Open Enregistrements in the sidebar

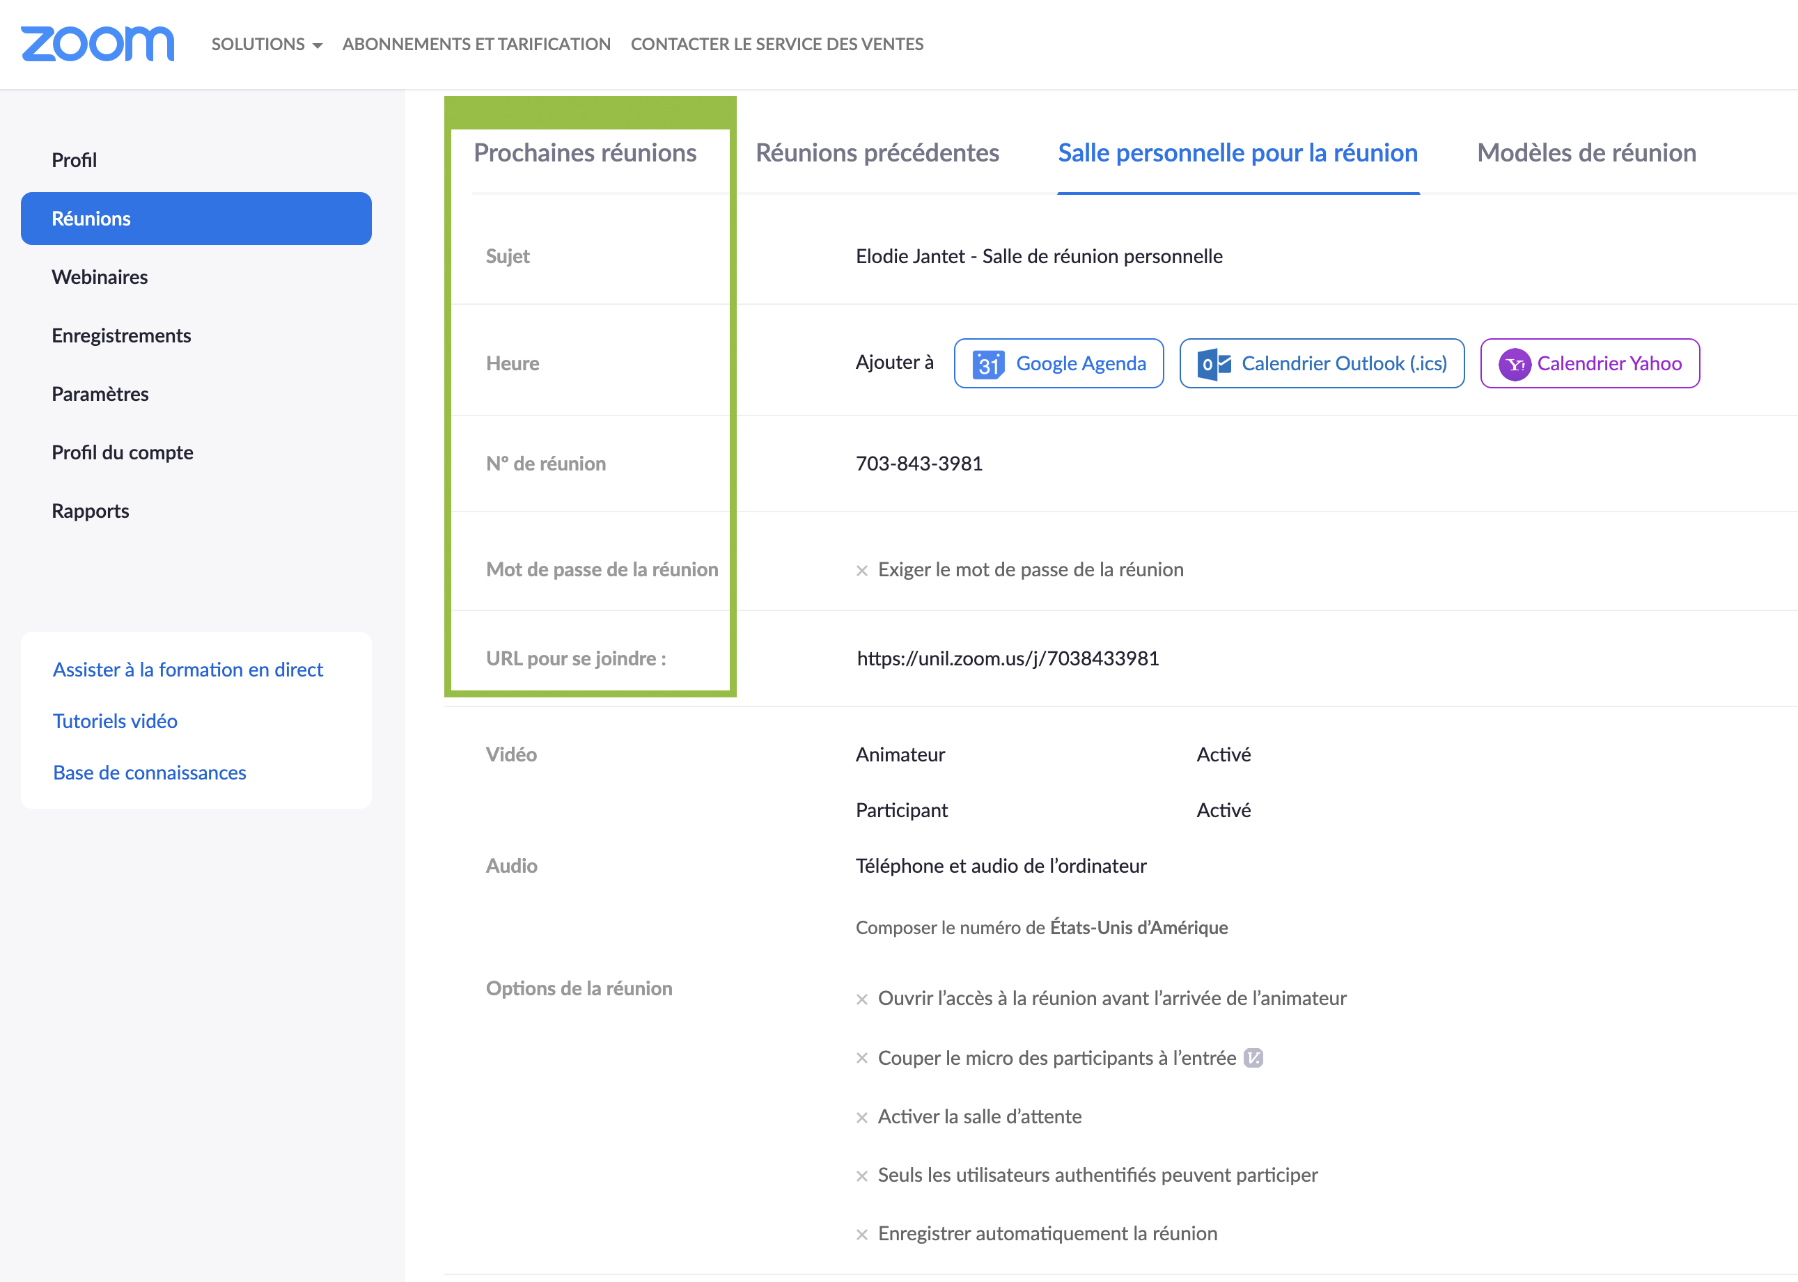(x=120, y=335)
